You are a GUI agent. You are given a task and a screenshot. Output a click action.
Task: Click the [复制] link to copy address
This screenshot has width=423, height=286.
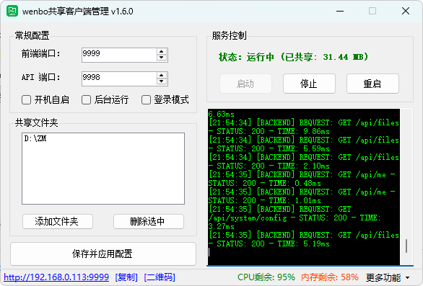[x=126, y=277]
